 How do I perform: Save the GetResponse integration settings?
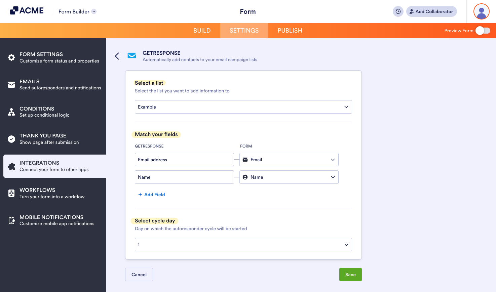click(x=350, y=274)
